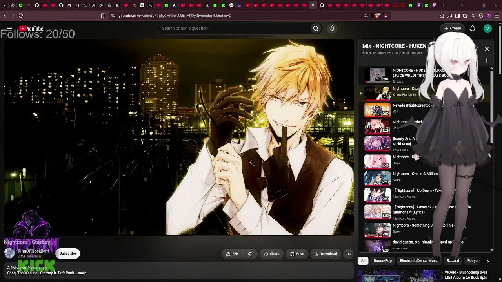Start voice search with microphone icon
Screen dimensions: 502x282
[332, 28]
